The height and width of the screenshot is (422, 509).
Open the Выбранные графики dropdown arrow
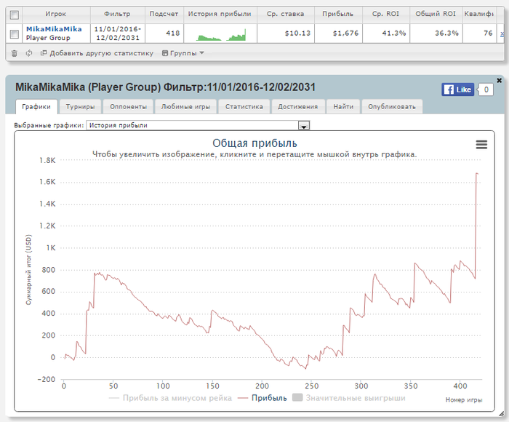tap(304, 125)
